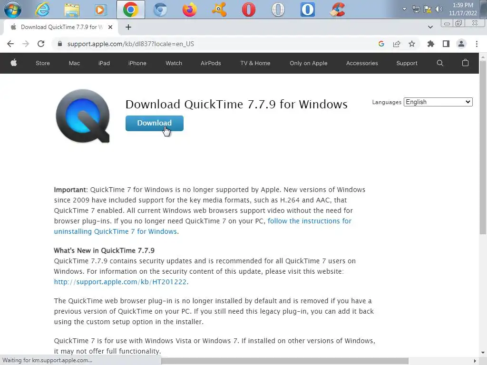Show hidden system tray icons
The height and width of the screenshot is (365, 487).
404,9
